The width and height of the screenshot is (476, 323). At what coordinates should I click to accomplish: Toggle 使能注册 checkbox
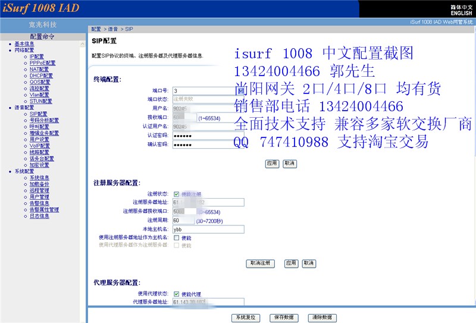176,194
